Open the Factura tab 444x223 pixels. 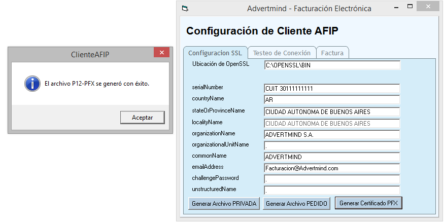332,53
